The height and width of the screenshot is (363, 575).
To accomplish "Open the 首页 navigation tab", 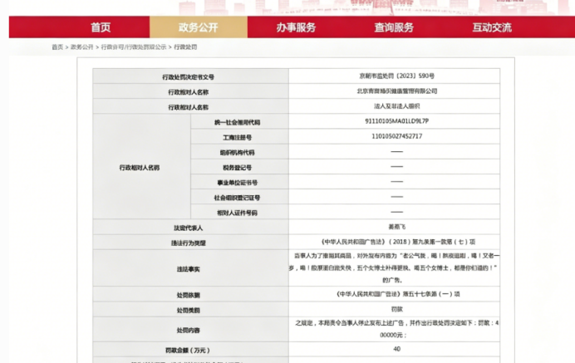I will click(101, 27).
